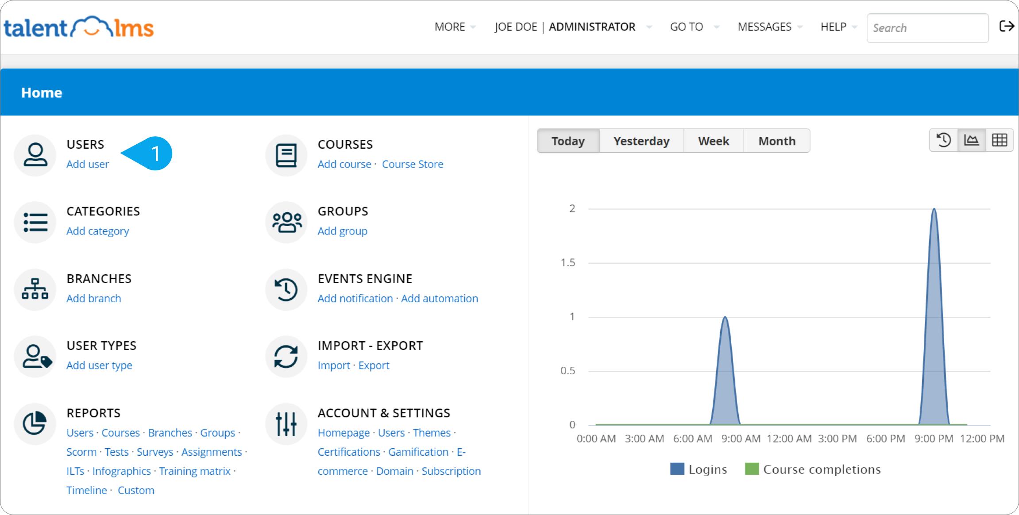Image resolution: width=1019 pixels, height=515 pixels.
Task: Open the Import link
Action: click(334, 366)
